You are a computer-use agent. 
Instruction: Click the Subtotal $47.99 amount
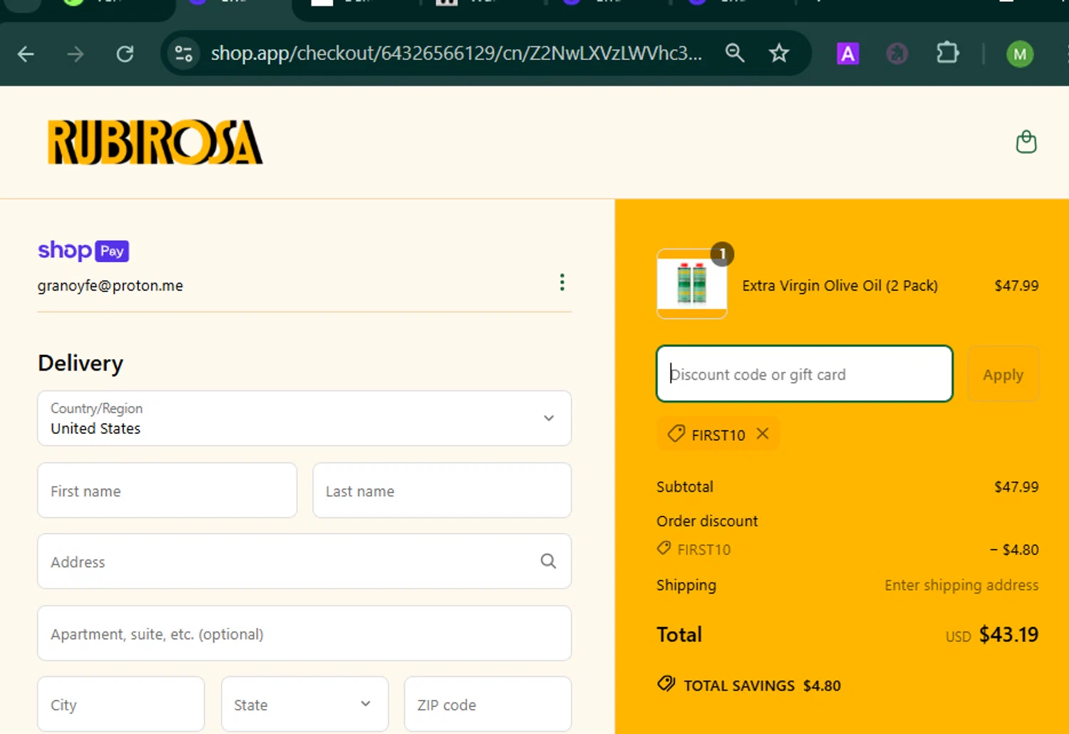[x=1017, y=487]
